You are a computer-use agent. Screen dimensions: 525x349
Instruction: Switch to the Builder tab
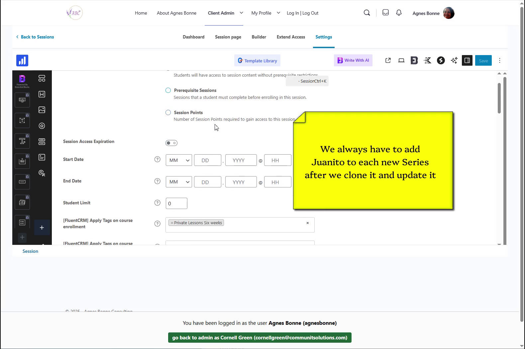[x=259, y=37]
